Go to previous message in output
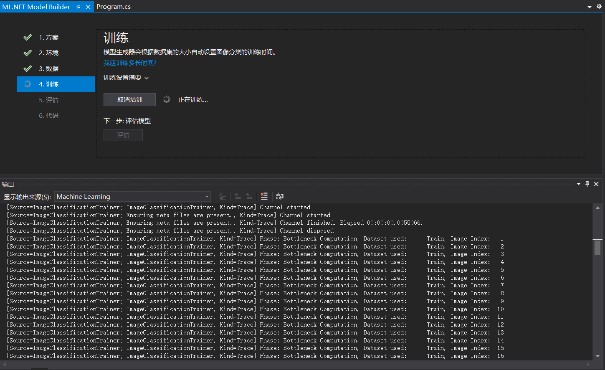605x370 pixels. (238, 196)
